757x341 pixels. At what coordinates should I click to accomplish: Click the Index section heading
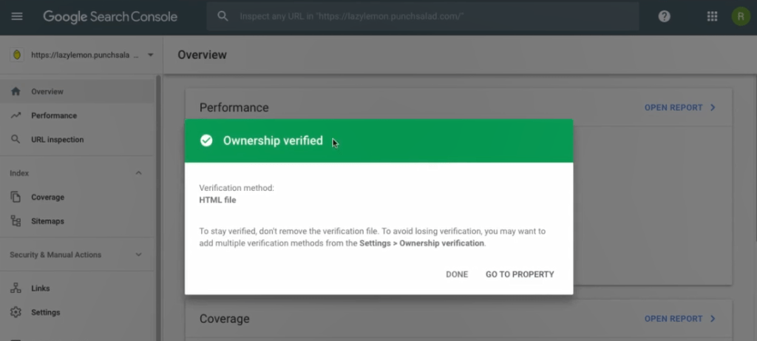(19, 173)
